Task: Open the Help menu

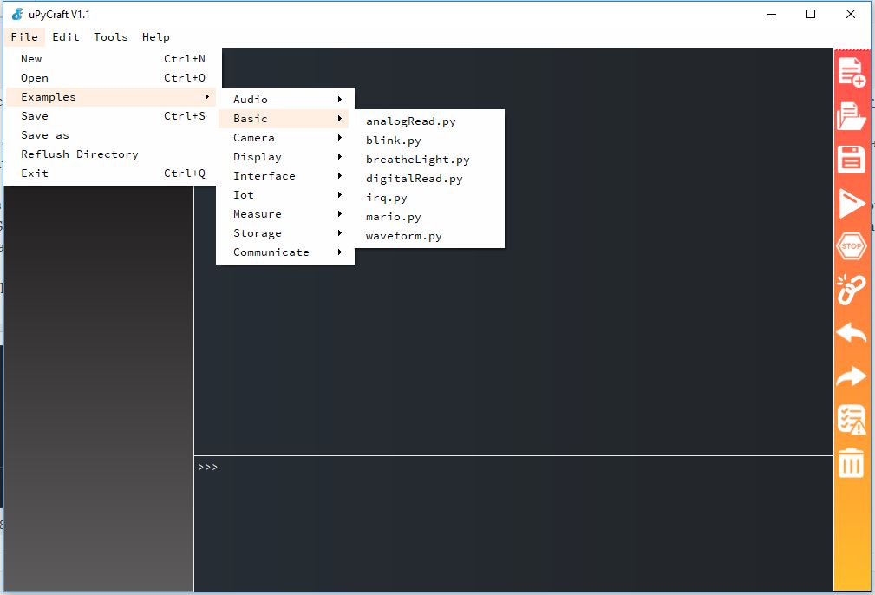Action: [x=156, y=36]
